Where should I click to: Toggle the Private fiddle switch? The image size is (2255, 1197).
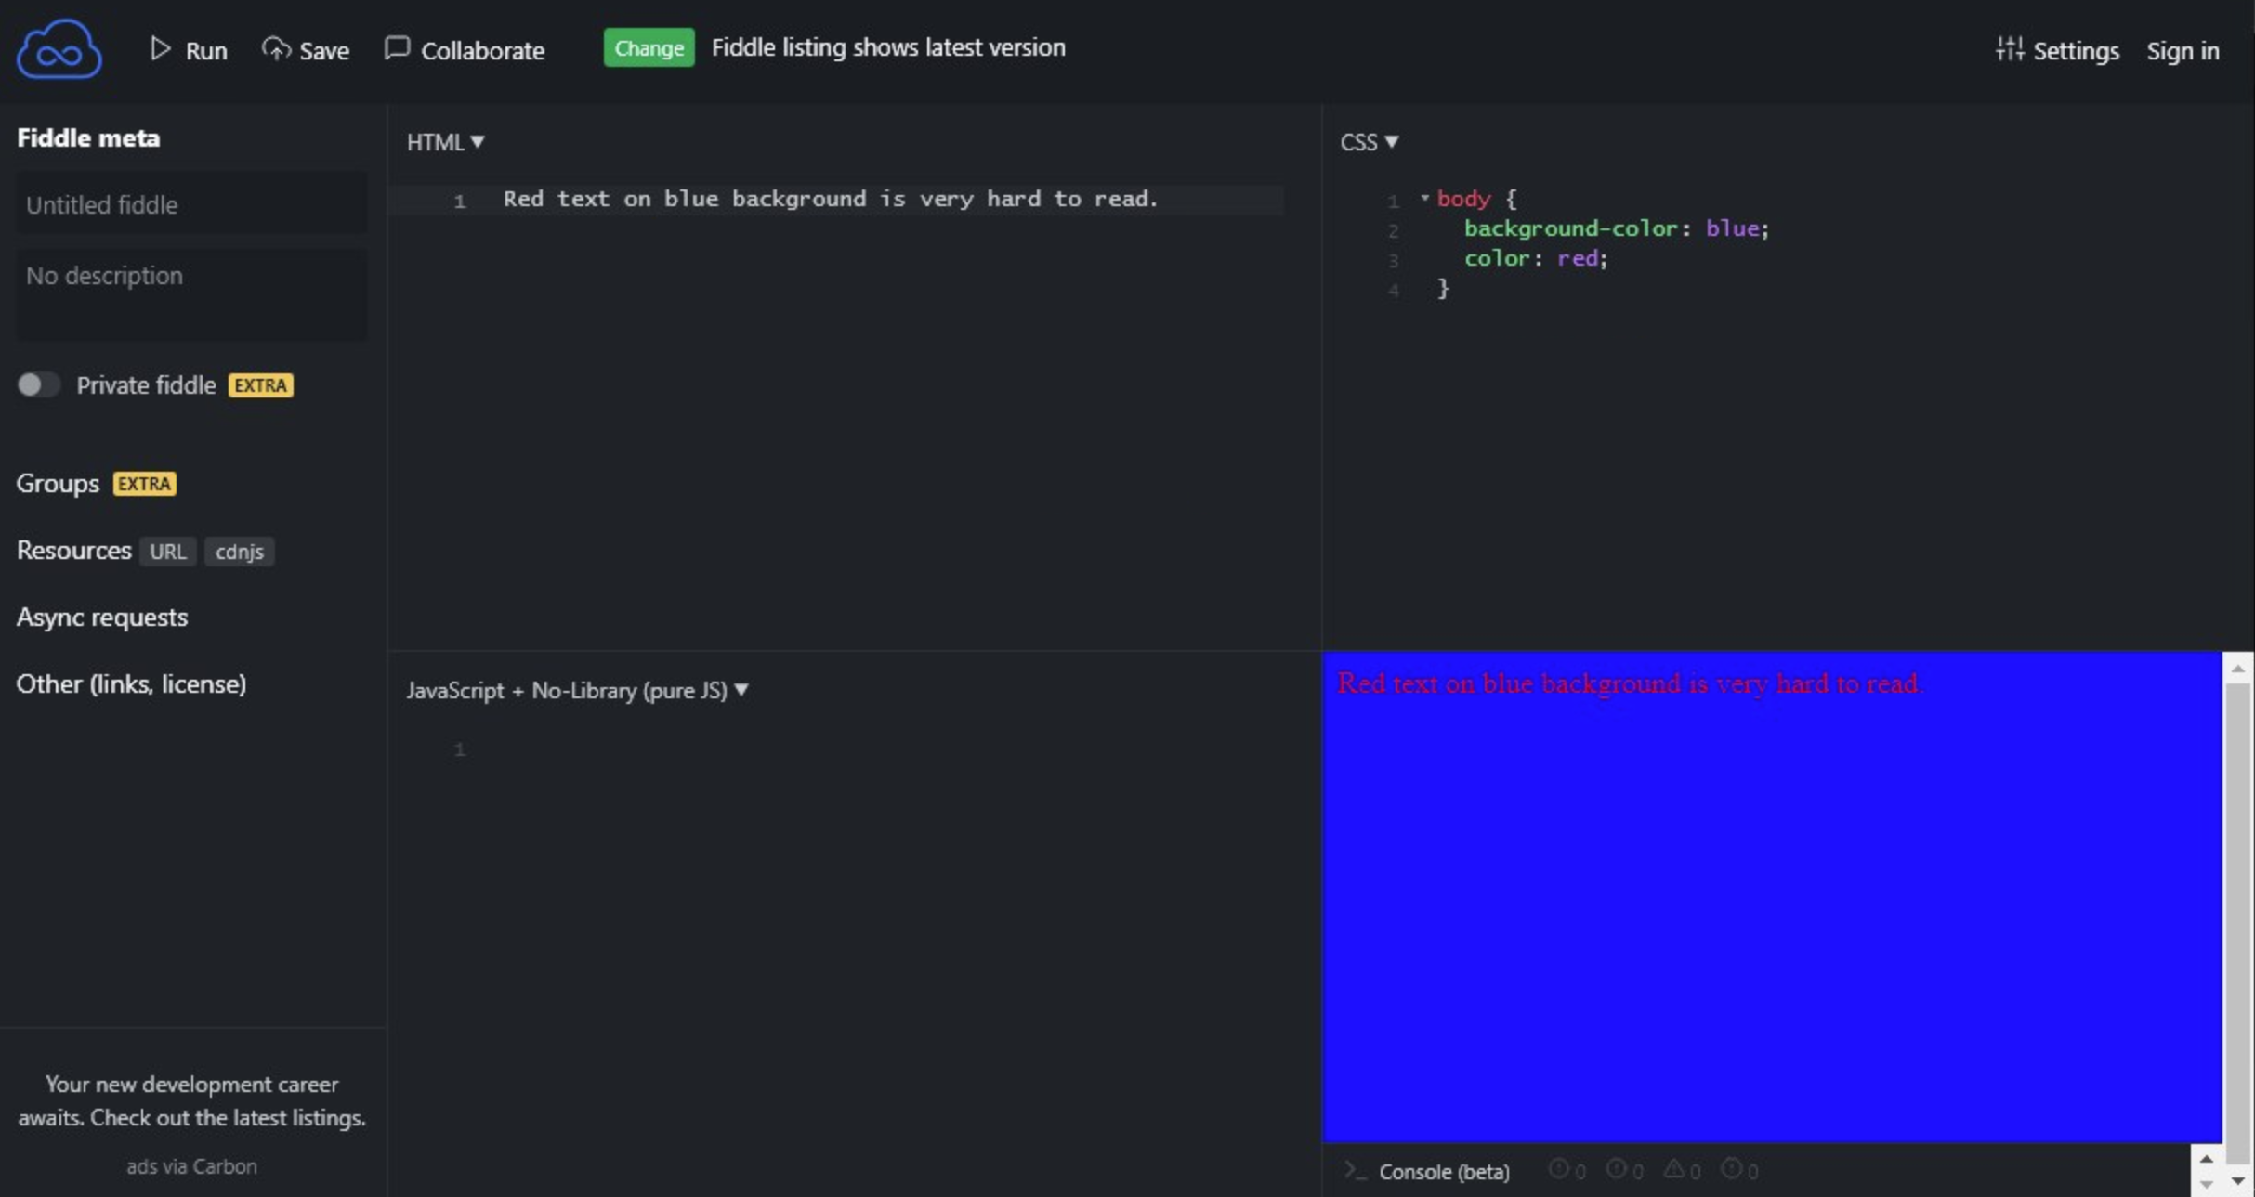[38, 384]
